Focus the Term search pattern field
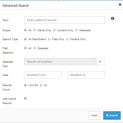This screenshot has width=123, height=123. click(64, 20)
